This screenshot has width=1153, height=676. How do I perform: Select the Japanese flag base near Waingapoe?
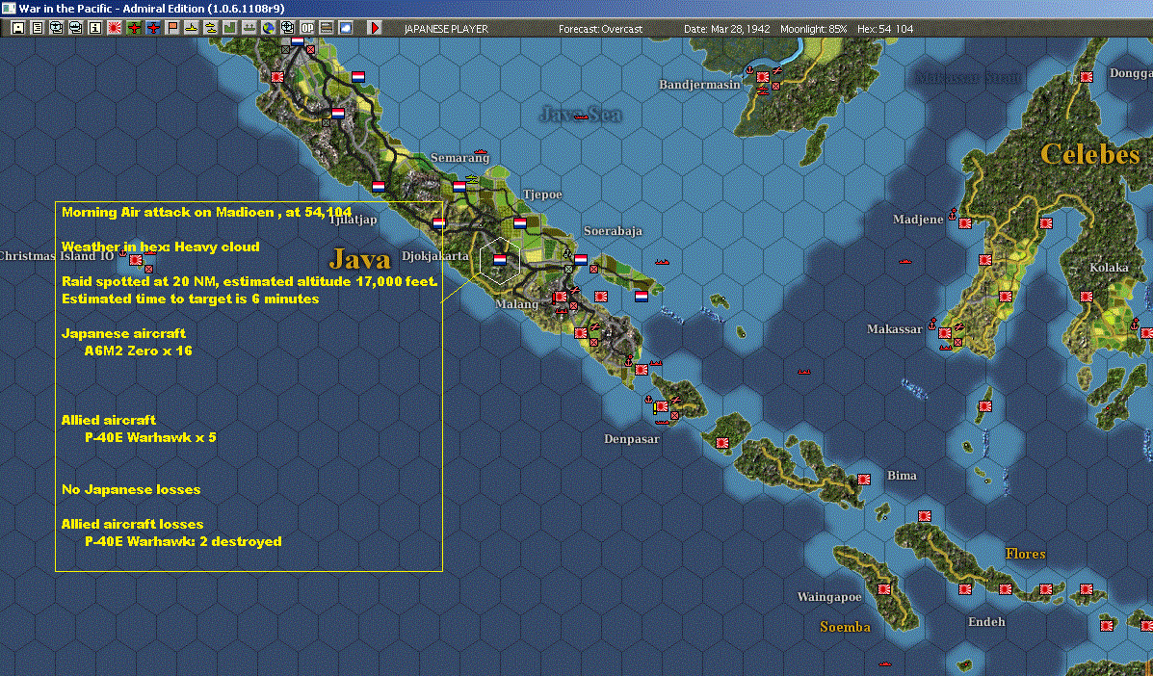[884, 588]
